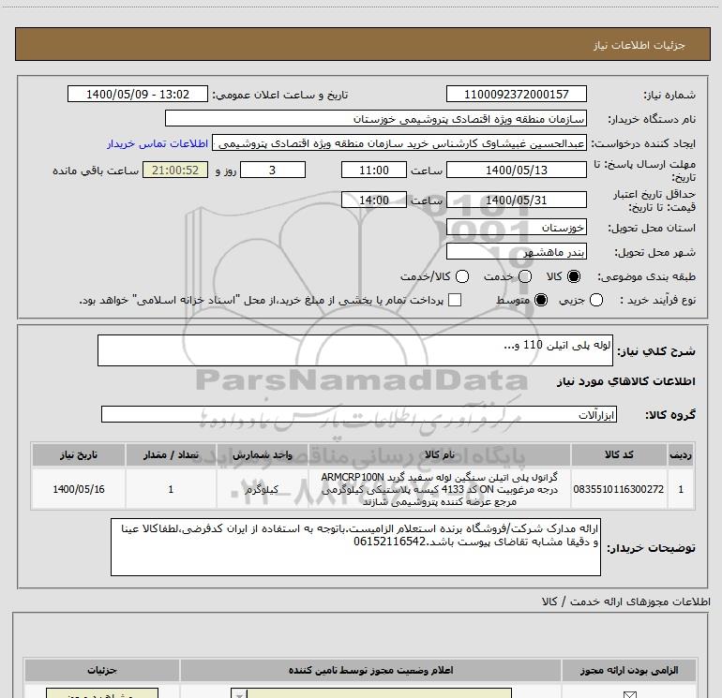Screen dimensions: 722x698
Task: Click the price validity time 14:00 field
Action: 374,200
